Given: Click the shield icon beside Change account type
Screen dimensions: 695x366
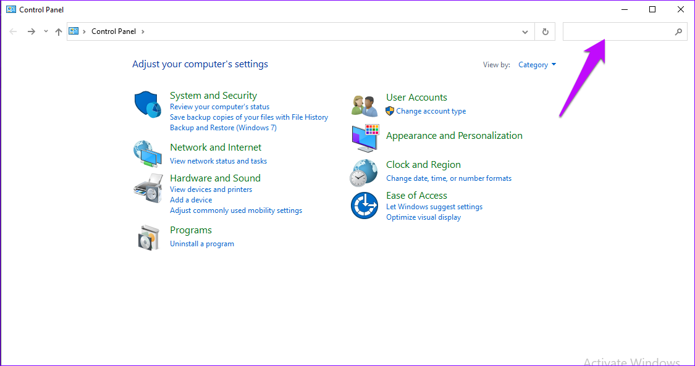Looking at the screenshot, I should [390, 111].
